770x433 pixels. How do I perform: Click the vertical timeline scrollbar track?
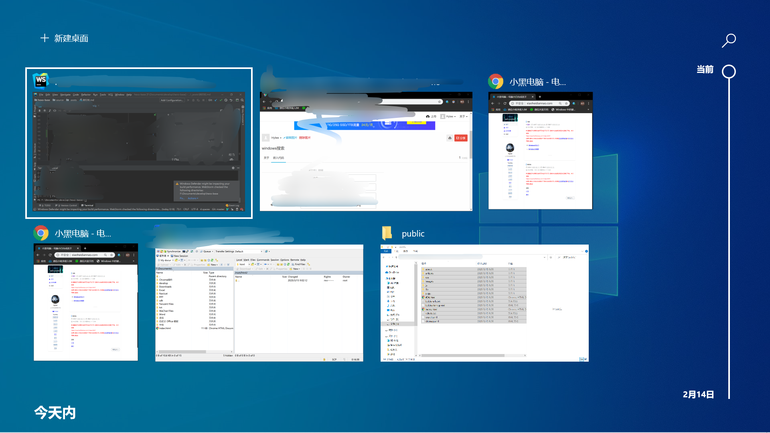click(729, 241)
